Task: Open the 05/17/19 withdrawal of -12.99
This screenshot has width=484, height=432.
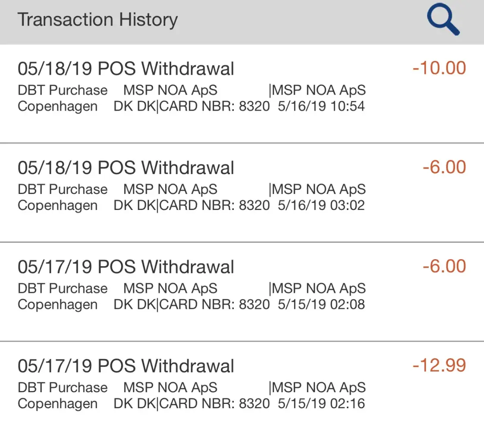Action: coord(126,366)
